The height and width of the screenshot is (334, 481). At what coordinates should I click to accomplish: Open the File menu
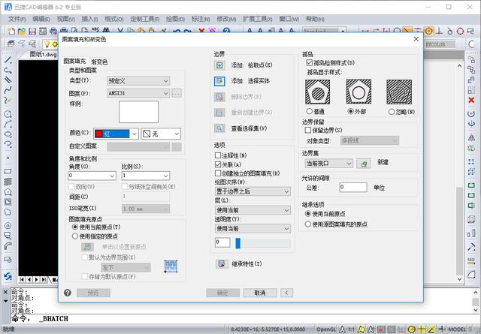pos(17,19)
